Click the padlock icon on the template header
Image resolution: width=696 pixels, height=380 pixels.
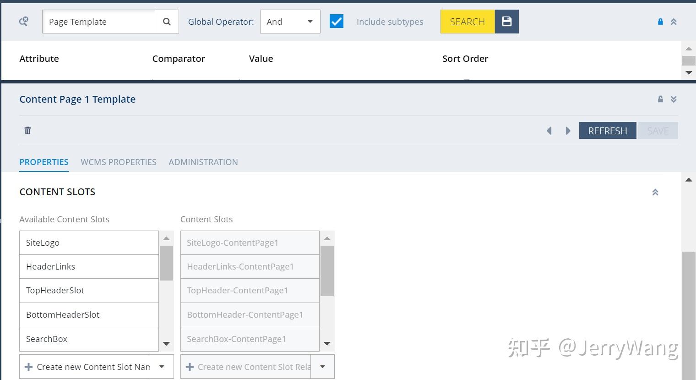pos(660,99)
